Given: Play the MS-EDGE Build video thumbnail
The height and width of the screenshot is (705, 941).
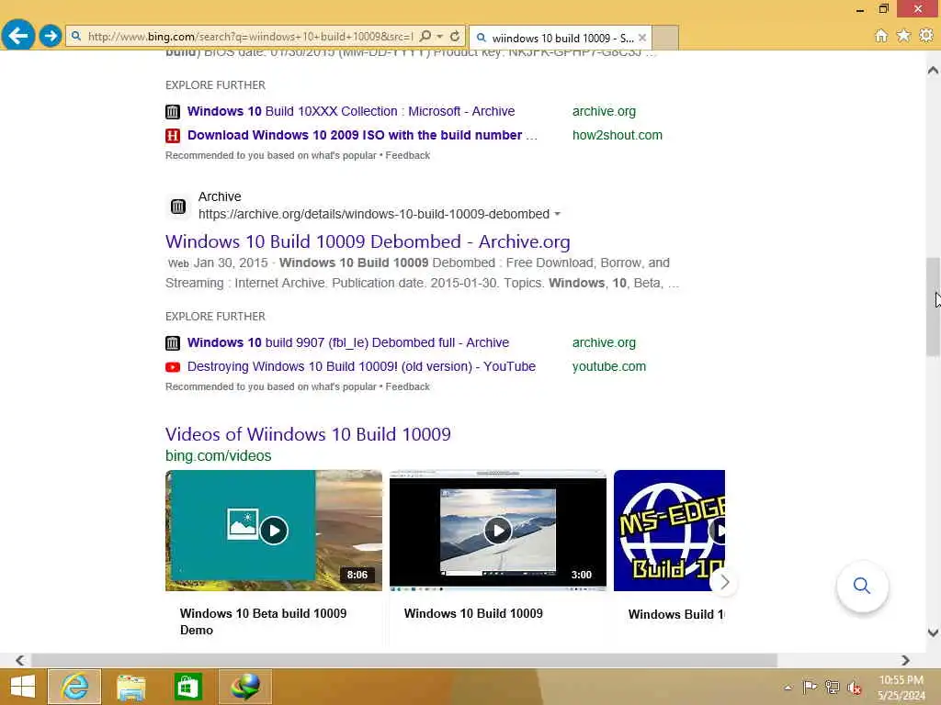Looking at the screenshot, I should [669, 531].
